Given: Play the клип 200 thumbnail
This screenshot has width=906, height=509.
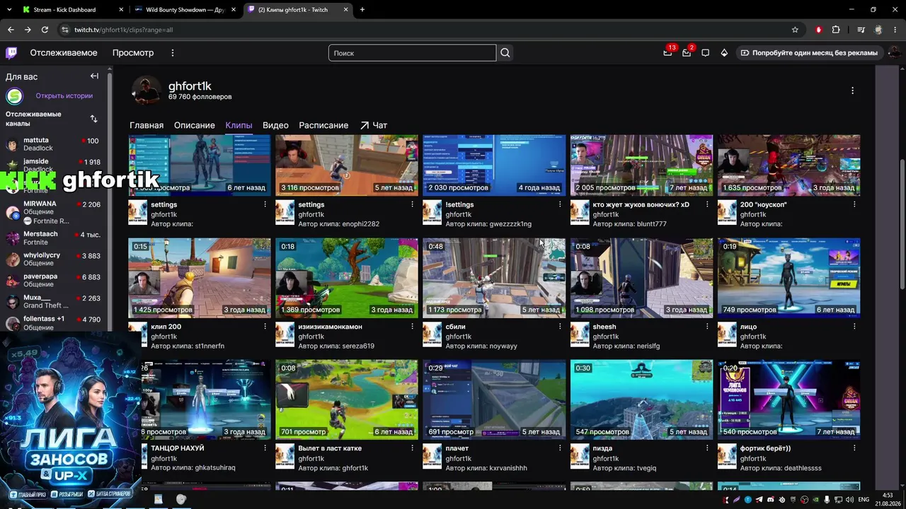Looking at the screenshot, I should tap(200, 278).
